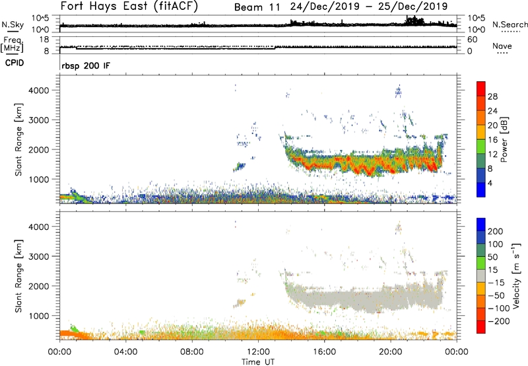Pick the gray segment of Velocity colorbar
This screenshot has height=366, width=528.
pyautogui.click(x=481, y=275)
